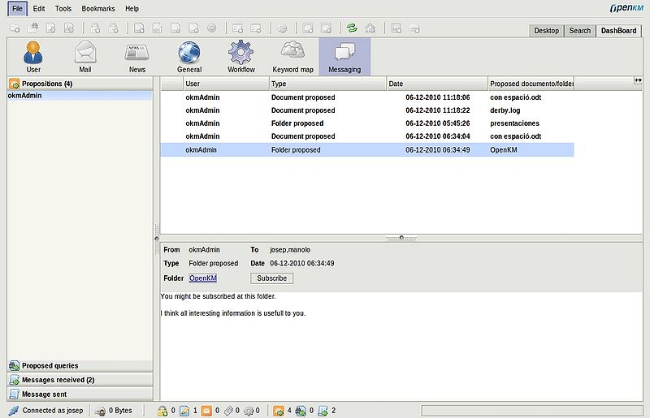Click the orange mail status icon
The image size is (650, 418).
(x=206, y=411)
